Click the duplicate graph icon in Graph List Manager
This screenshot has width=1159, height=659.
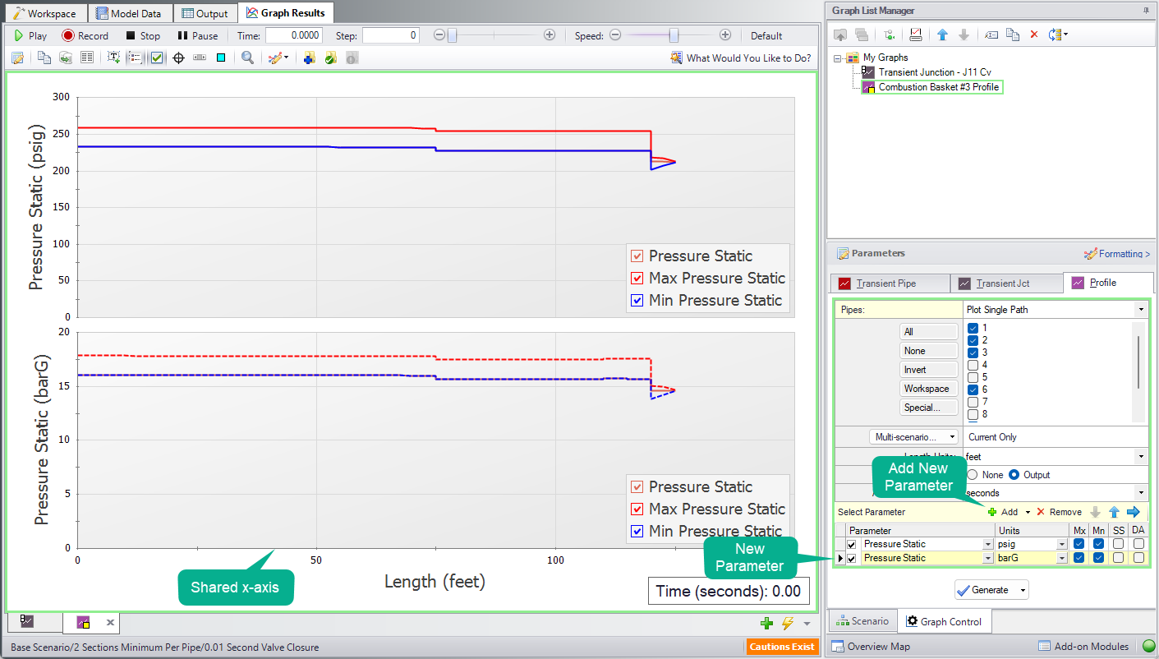click(x=1013, y=35)
